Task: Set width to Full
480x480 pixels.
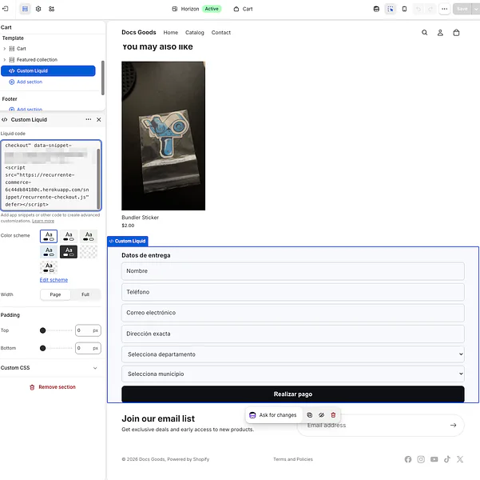Action: tap(85, 294)
